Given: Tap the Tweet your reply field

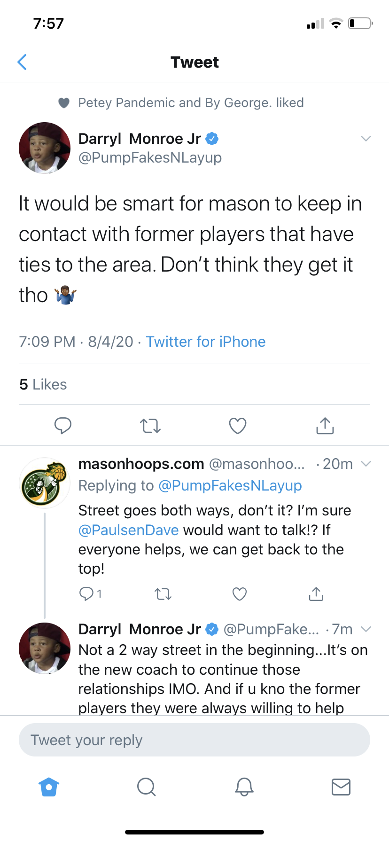Looking at the screenshot, I should [x=194, y=740].
